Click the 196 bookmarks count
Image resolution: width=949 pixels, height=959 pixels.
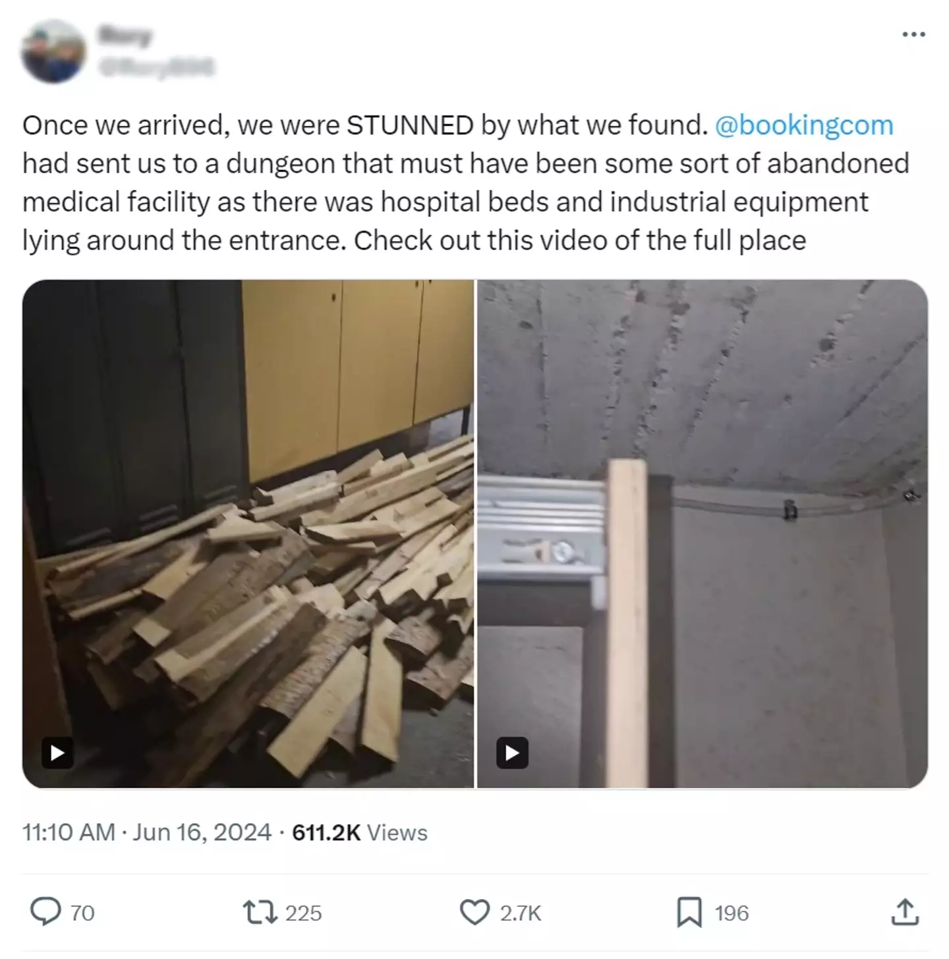(732, 913)
